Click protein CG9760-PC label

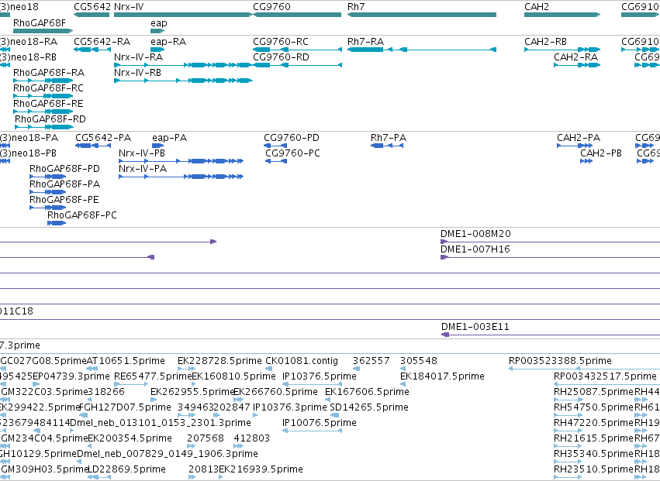tap(292, 153)
